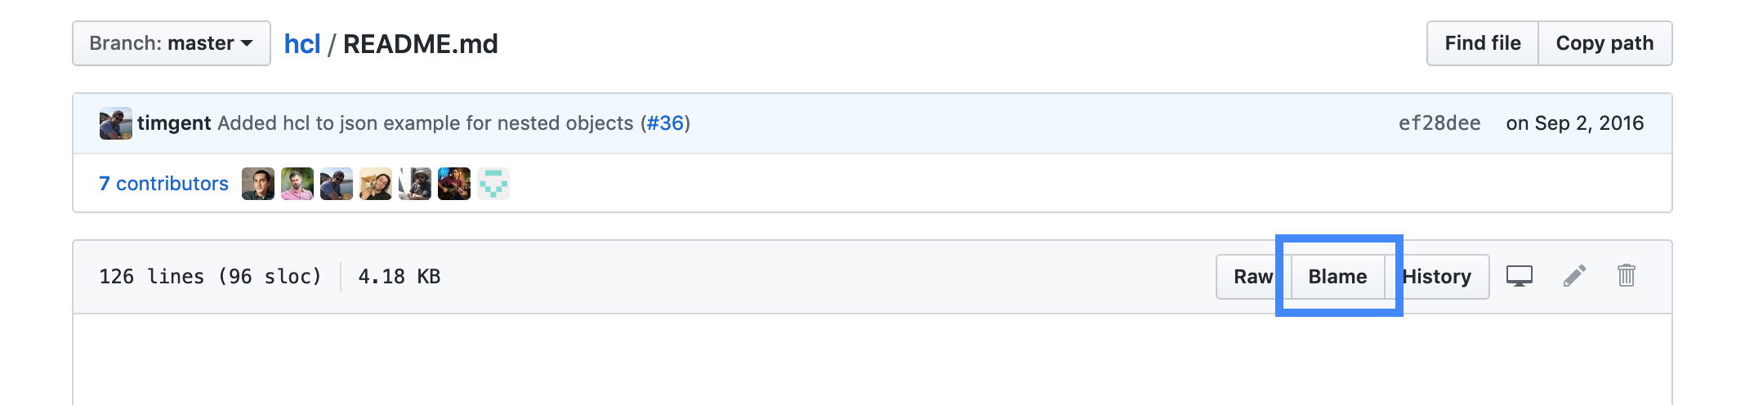The width and height of the screenshot is (1754, 405).
Task: Open timgent's profile from the username
Action: [174, 123]
